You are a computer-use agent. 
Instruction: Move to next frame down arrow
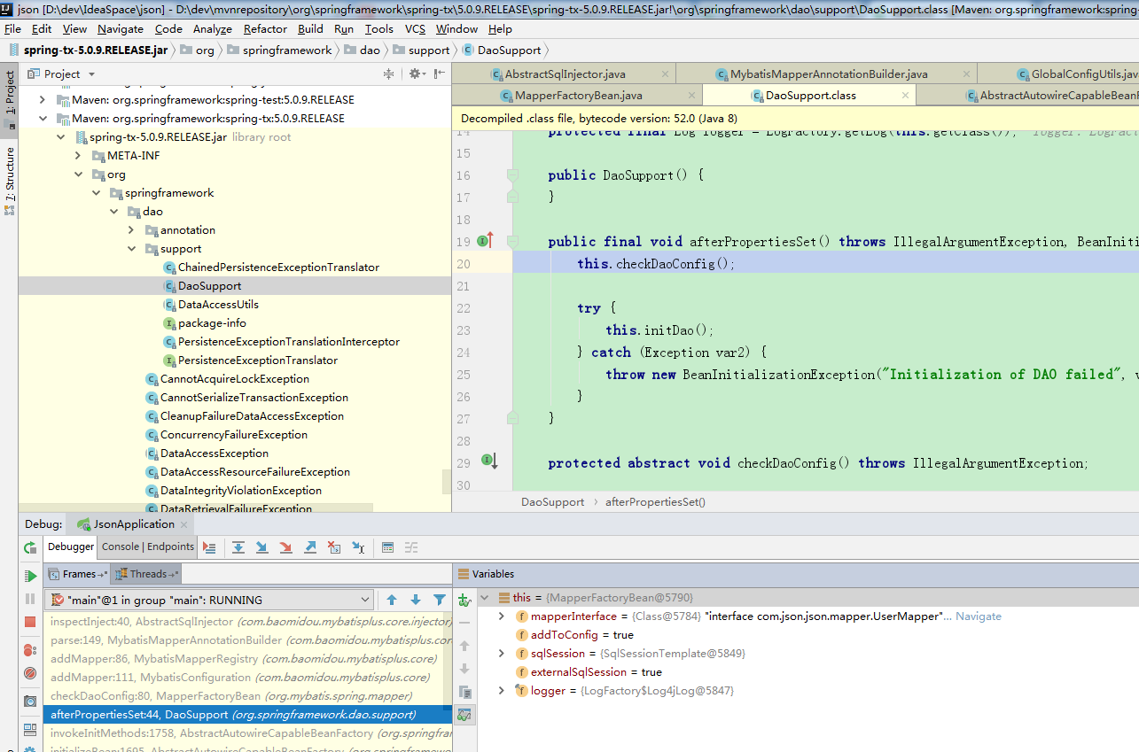(416, 600)
